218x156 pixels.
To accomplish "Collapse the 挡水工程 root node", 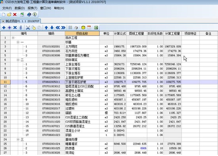I will coord(13,38).
